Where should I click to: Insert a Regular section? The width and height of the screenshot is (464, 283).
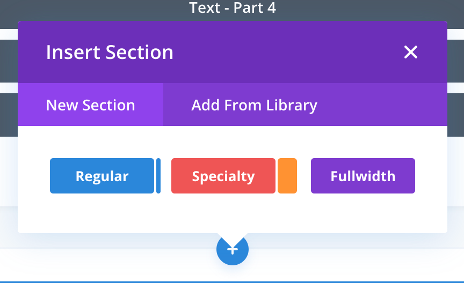[102, 176]
